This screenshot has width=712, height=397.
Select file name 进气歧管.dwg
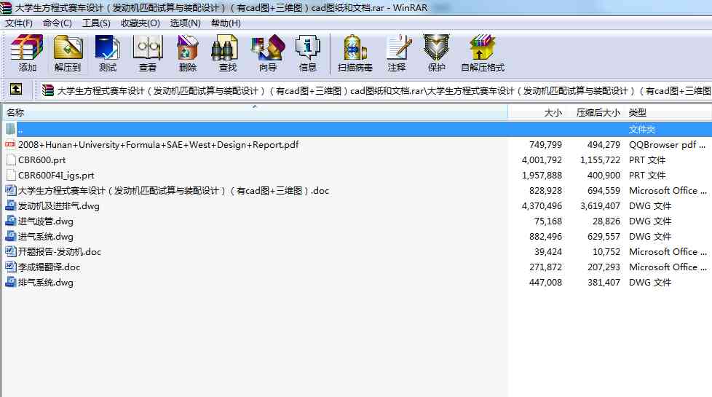(45, 221)
